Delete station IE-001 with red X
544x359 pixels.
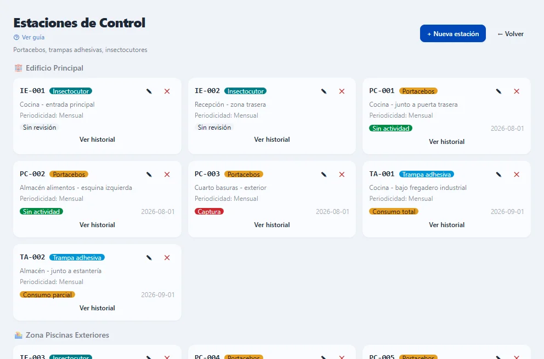click(x=167, y=91)
